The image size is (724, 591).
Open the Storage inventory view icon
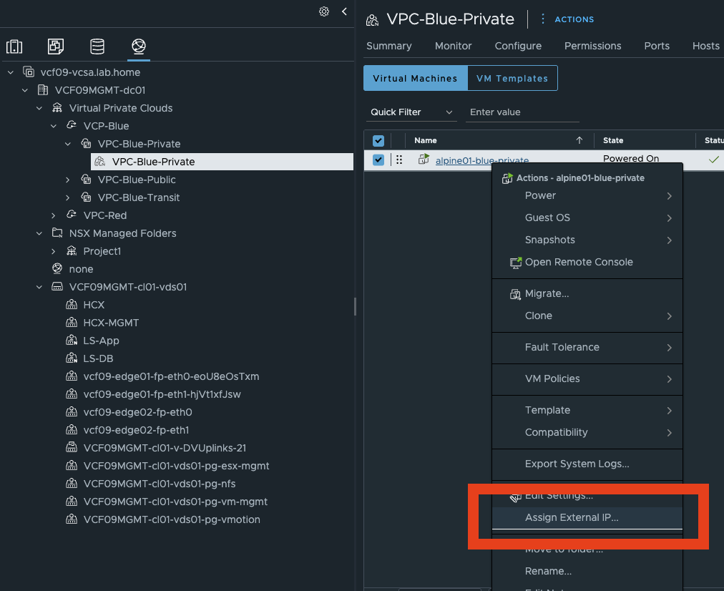pyautogui.click(x=97, y=47)
